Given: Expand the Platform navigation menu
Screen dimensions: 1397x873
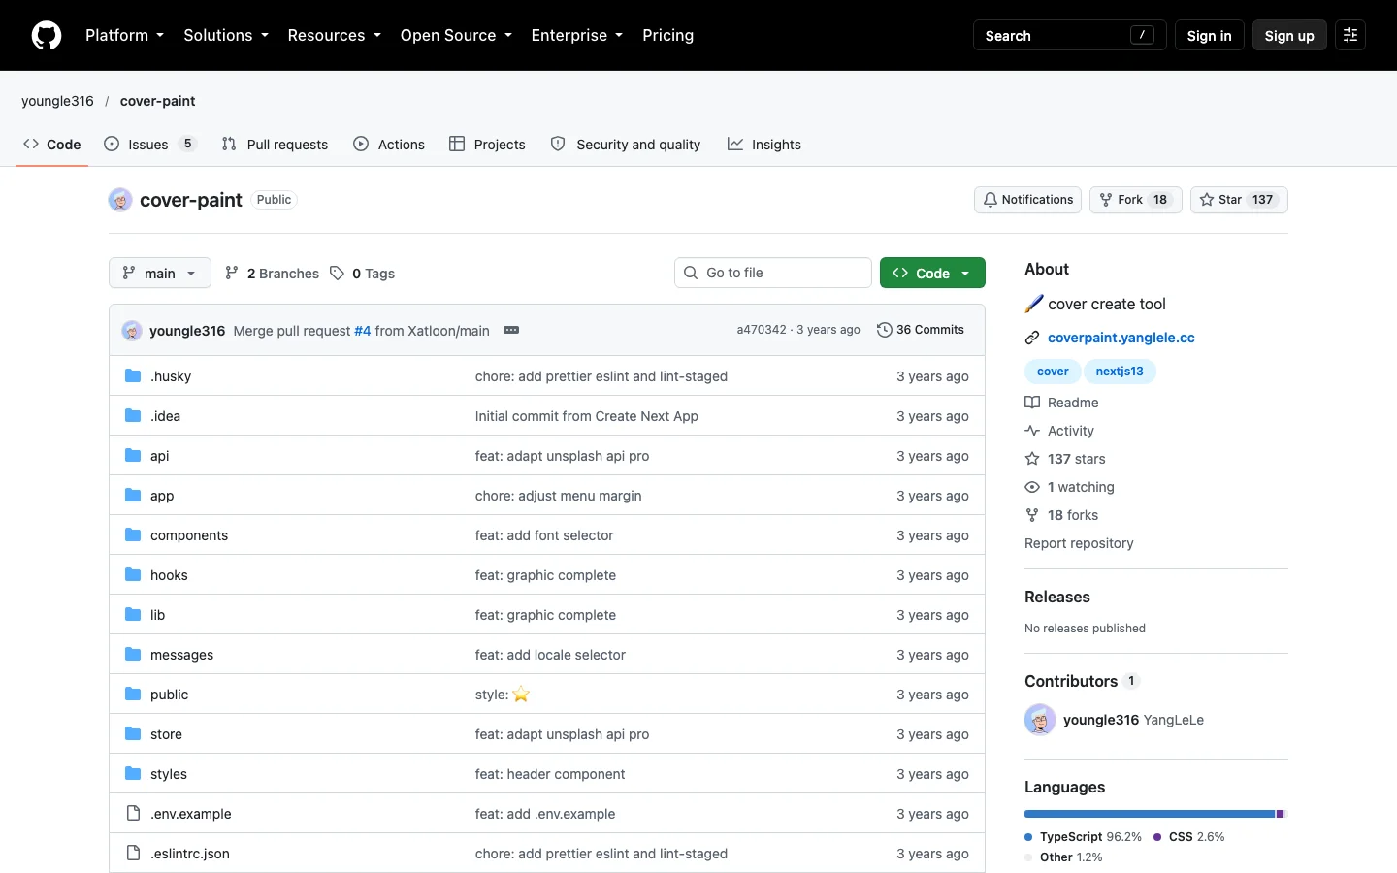Looking at the screenshot, I should click(124, 35).
